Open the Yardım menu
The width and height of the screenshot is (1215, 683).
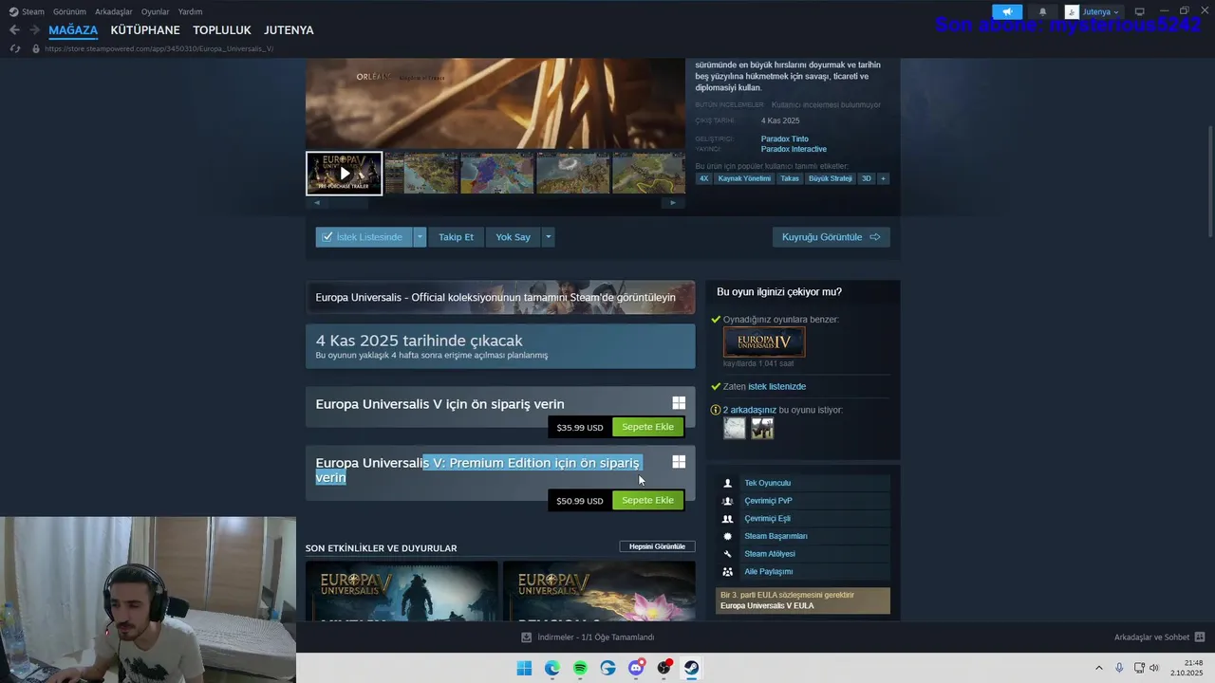pyautogui.click(x=190, y=11)
